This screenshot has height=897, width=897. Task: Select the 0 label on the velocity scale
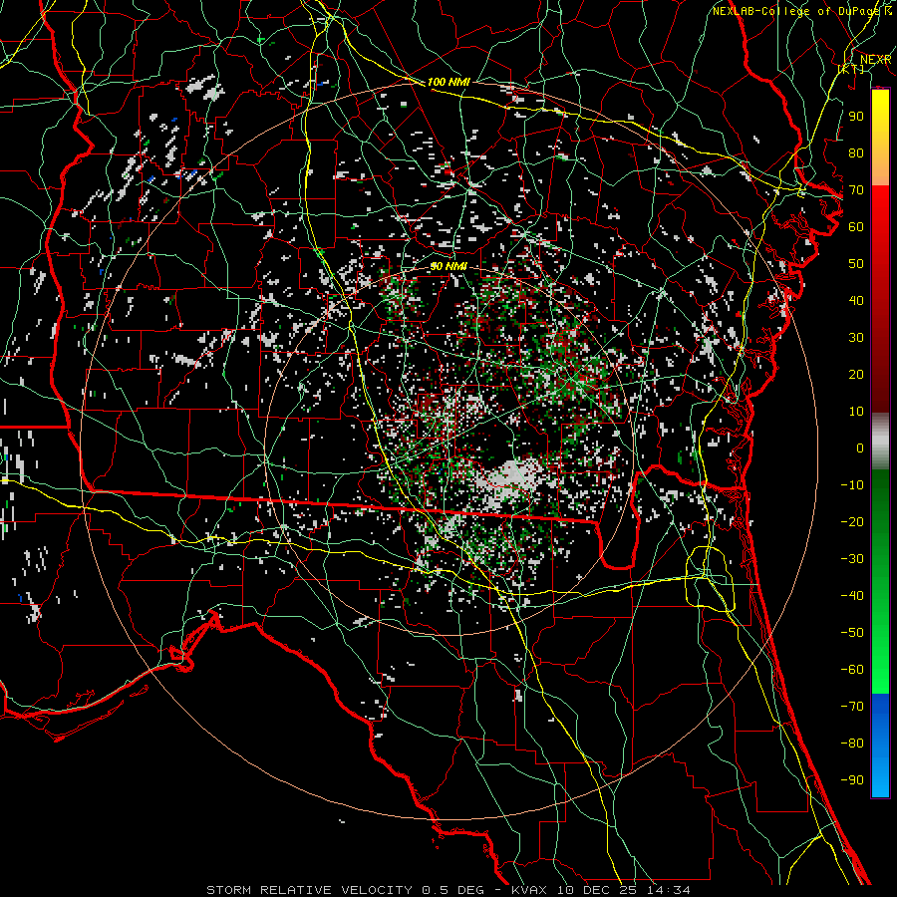[x=860, y=448]
